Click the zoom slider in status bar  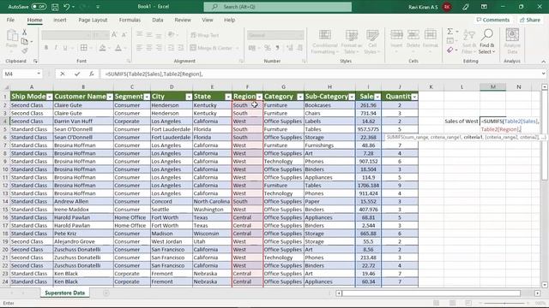coord(504,303)
